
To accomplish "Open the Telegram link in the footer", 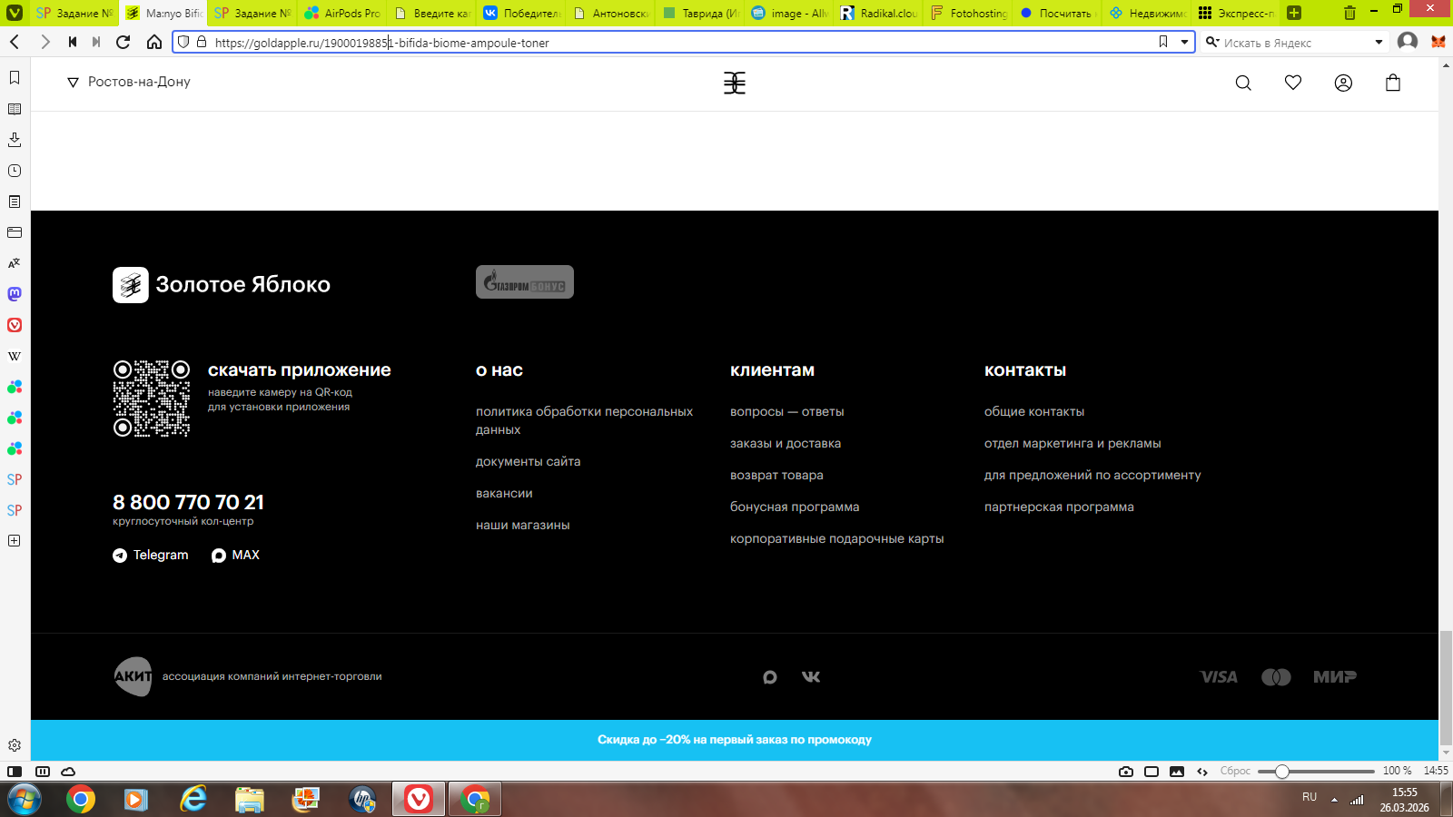I will (151, 556).
